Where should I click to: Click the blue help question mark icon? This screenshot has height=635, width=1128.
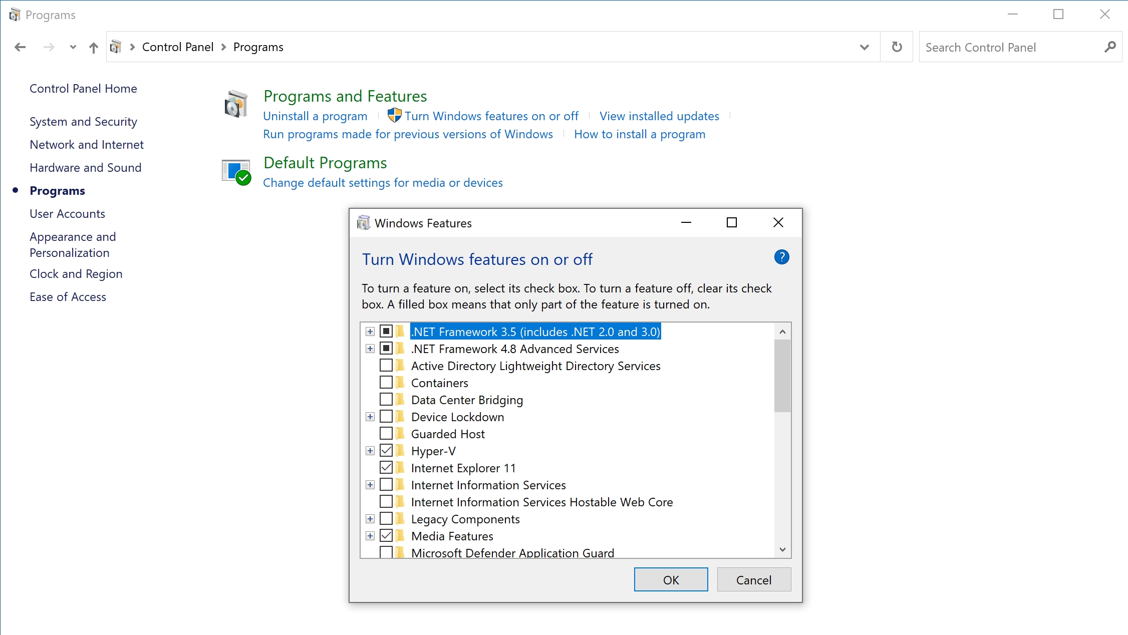781,257
